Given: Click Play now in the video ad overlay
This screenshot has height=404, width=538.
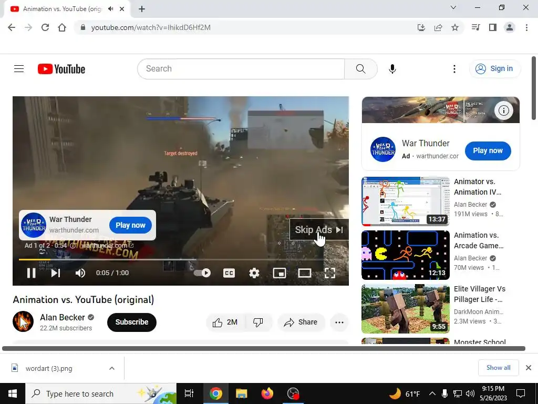Looking at the screenshot, I should point(130,225).
